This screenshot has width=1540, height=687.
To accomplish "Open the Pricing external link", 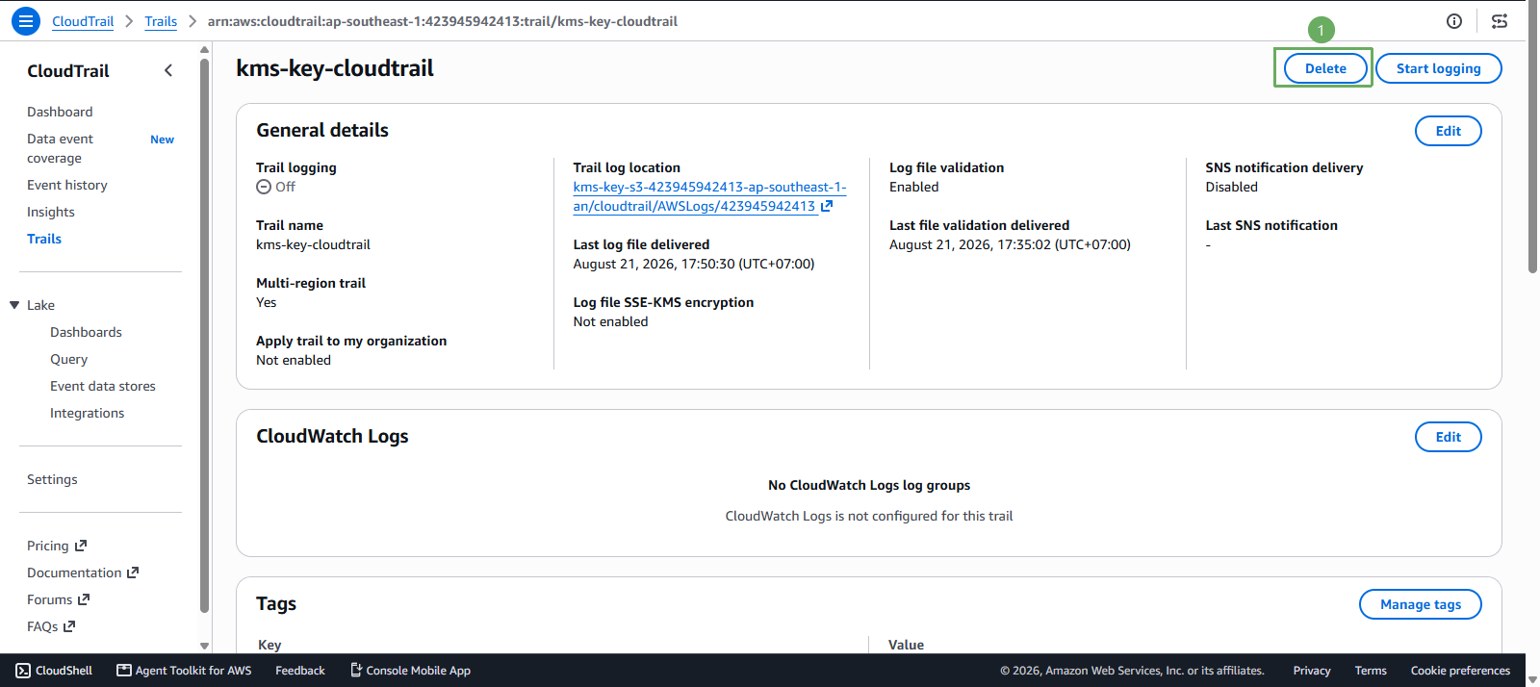I will tap(57, 546).
